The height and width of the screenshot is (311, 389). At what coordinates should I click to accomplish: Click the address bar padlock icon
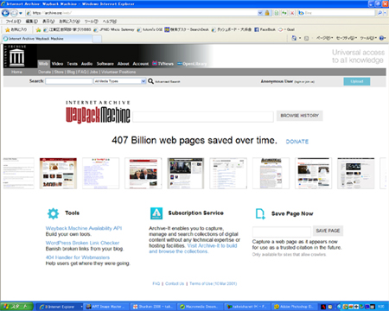267,13
